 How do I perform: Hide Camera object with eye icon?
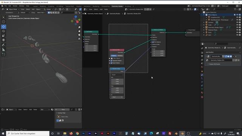tap(237, 22)
